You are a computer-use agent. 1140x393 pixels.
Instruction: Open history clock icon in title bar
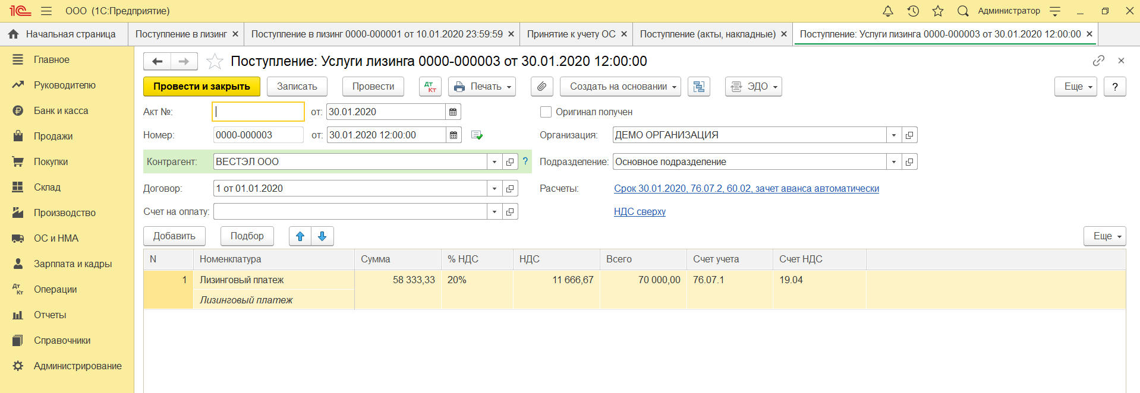click(x=913, y=11)
